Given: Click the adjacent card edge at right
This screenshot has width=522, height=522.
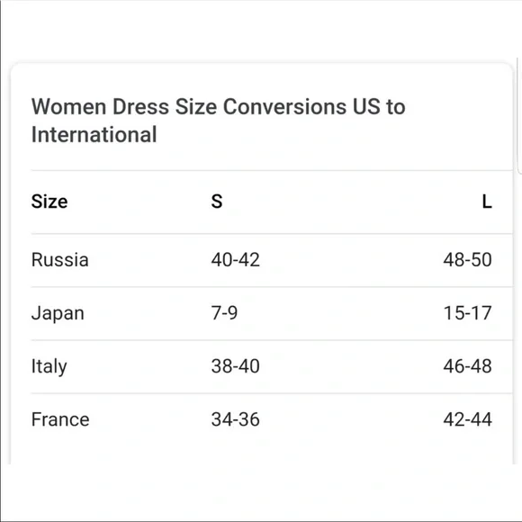Looking at the screenshot, I should click(519, 115).
